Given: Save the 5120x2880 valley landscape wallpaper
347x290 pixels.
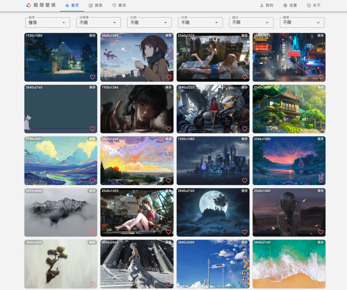Looking at the screenshot, I should pyautogui.click(x=92, y=139).
